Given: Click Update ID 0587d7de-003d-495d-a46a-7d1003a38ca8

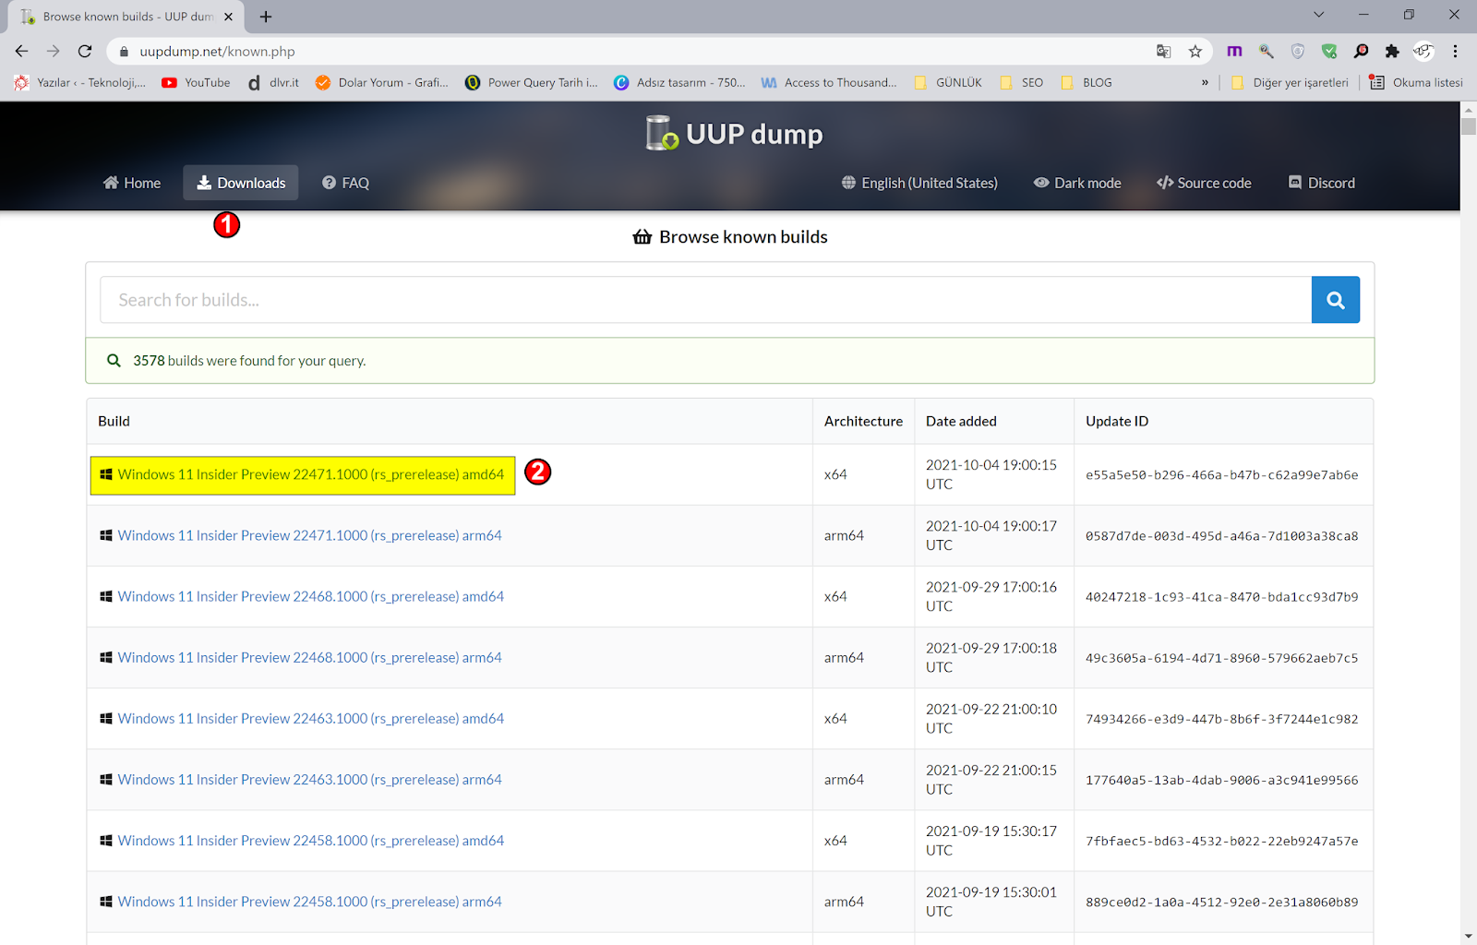Looking at the screenshot, I should (1221, 535).
